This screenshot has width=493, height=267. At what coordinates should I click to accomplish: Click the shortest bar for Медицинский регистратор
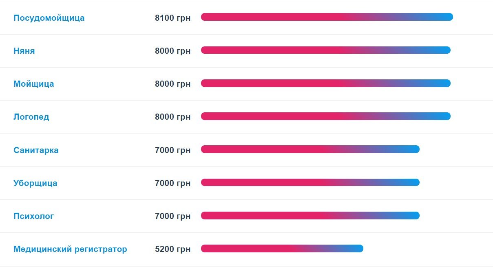[x=282, y=248]
